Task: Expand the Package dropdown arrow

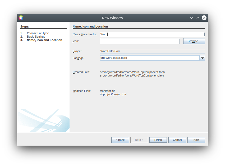Action: (x=202, y=58)
